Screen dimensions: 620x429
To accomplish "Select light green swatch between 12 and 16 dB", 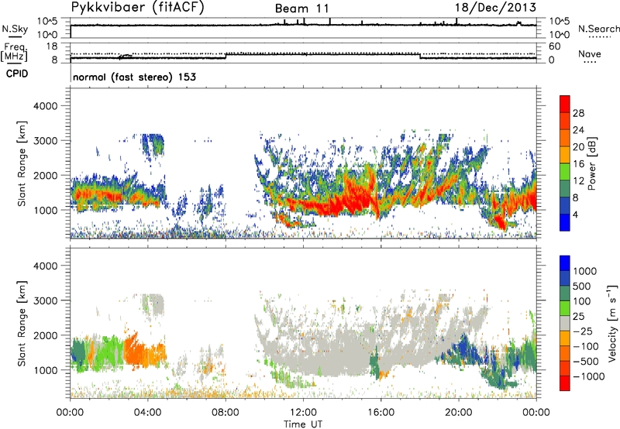I will (x=565, y=172).
